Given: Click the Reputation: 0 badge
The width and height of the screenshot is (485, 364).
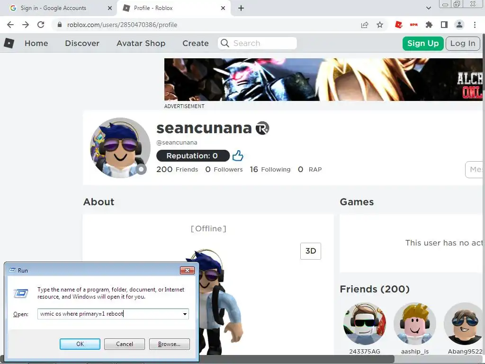Looking at the screenshot, I should click(193, 155).
